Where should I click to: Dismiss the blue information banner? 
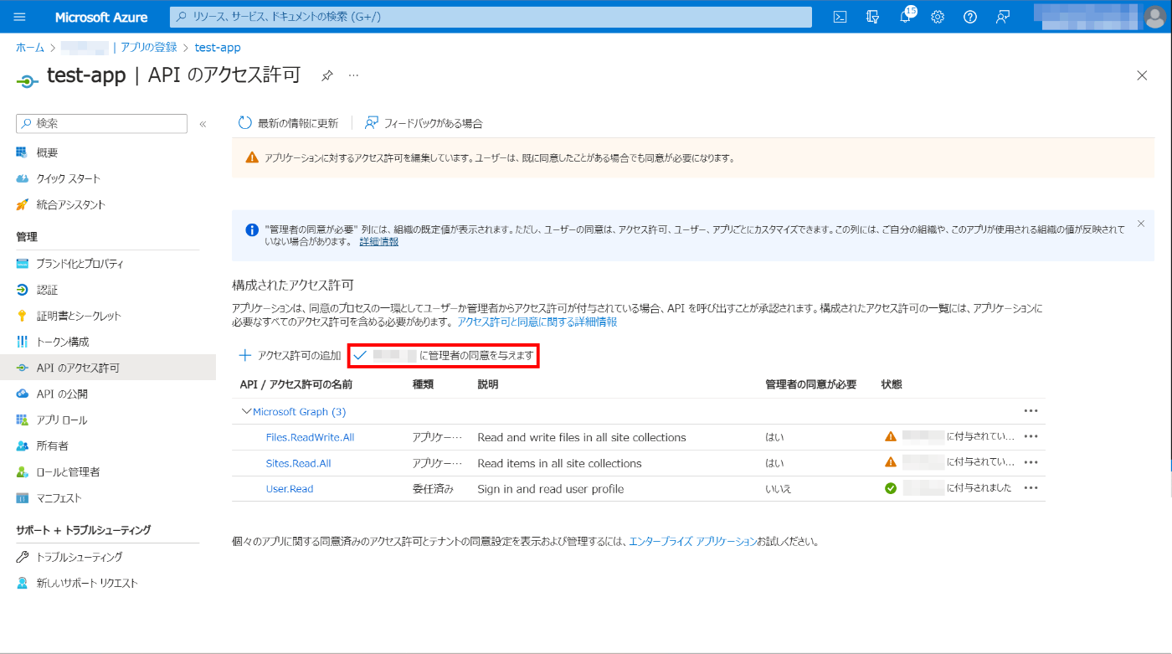1140,224
